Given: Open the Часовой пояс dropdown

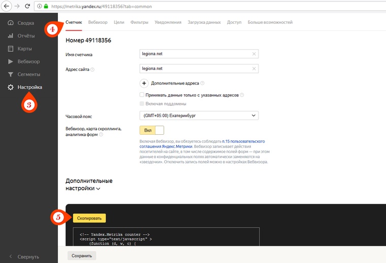Looking at the screenshot, I should [x=199, y=116].
